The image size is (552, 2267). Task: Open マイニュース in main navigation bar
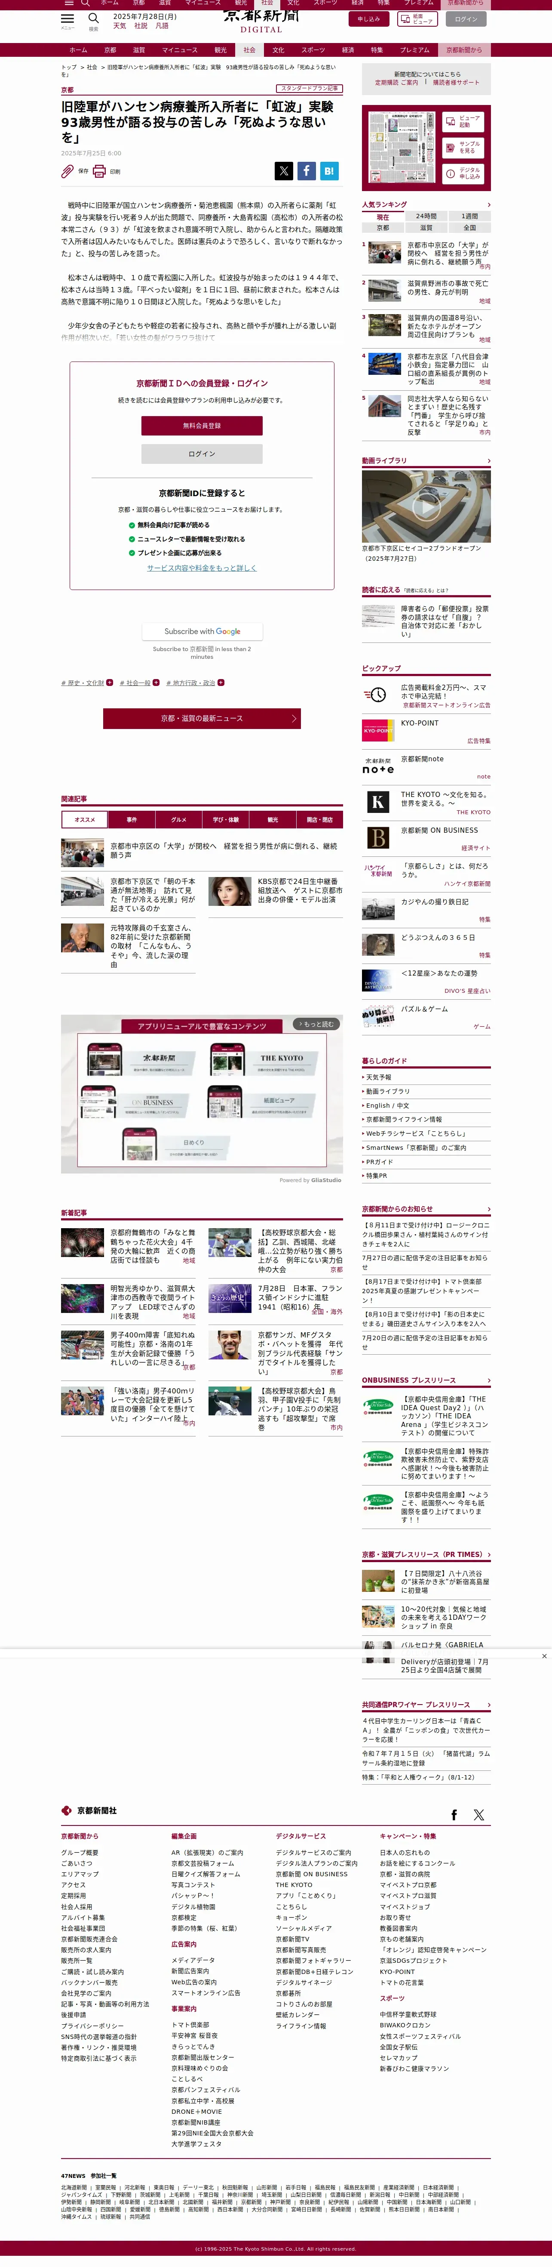(179, 50)
